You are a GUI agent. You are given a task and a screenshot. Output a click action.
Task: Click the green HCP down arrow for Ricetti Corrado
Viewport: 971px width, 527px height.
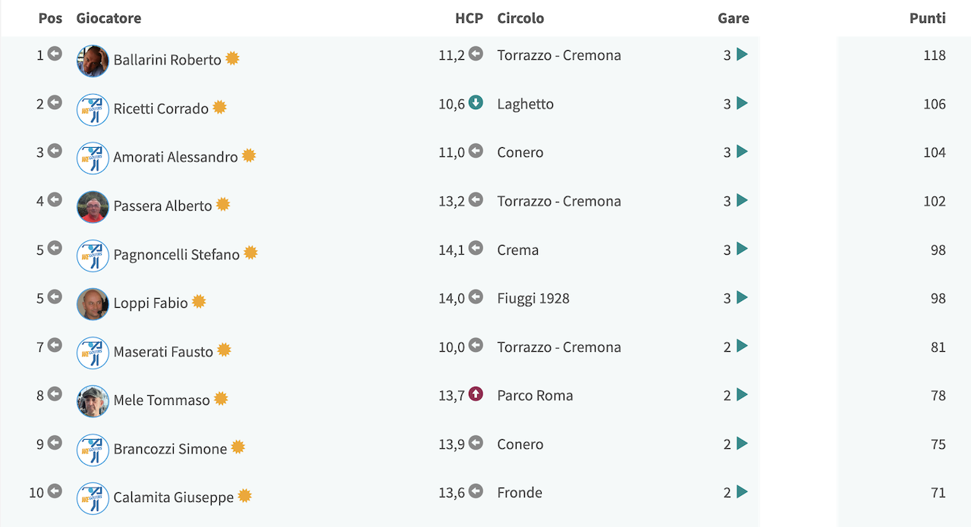tap(476, 102)
